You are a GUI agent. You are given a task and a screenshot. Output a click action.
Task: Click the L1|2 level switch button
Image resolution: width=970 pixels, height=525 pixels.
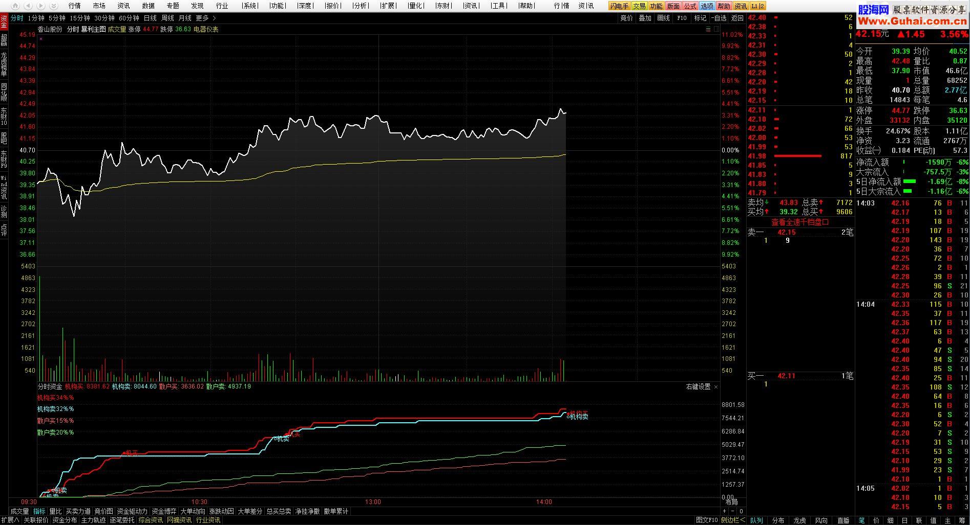coord(758,6)
